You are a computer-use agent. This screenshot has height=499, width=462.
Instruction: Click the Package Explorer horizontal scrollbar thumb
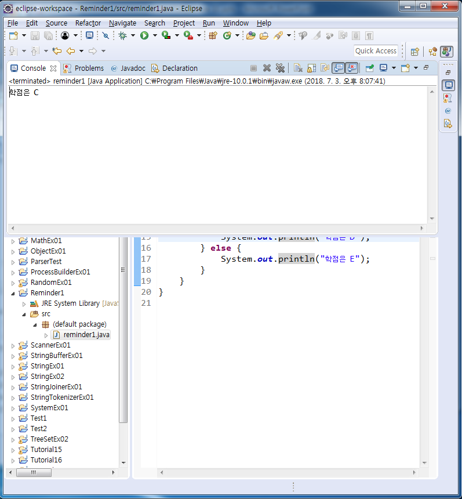click(x=34, y=472)
